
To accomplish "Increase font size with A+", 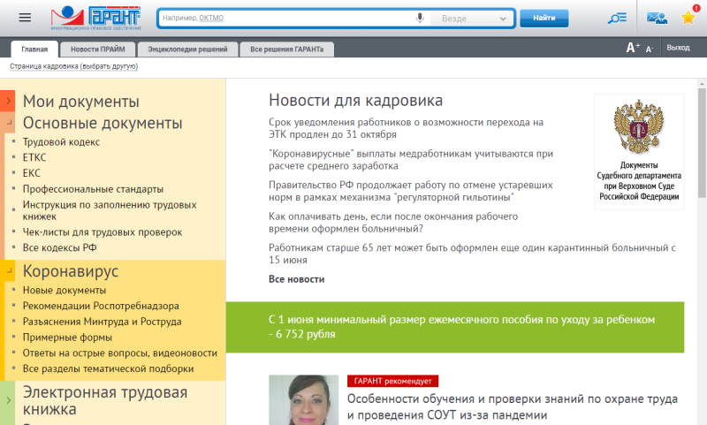I will coord(633,48).
